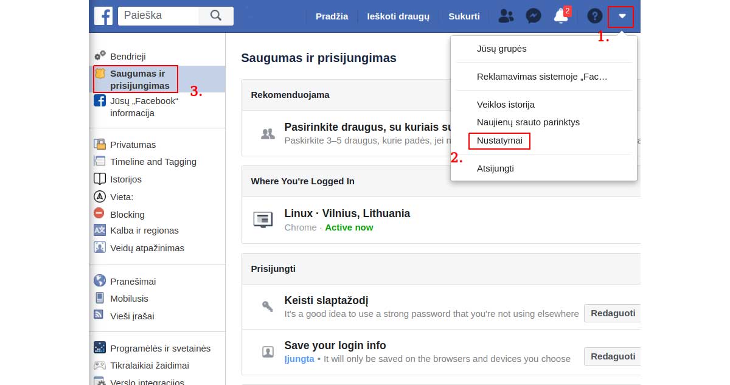This screenshot has height=385, width=730.
Task: Click the Linux device monitor icon
Action: click(x=263, y=220)
